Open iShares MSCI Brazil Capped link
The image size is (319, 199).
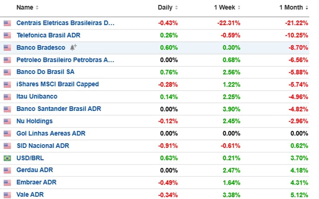(x=57, y=84)
